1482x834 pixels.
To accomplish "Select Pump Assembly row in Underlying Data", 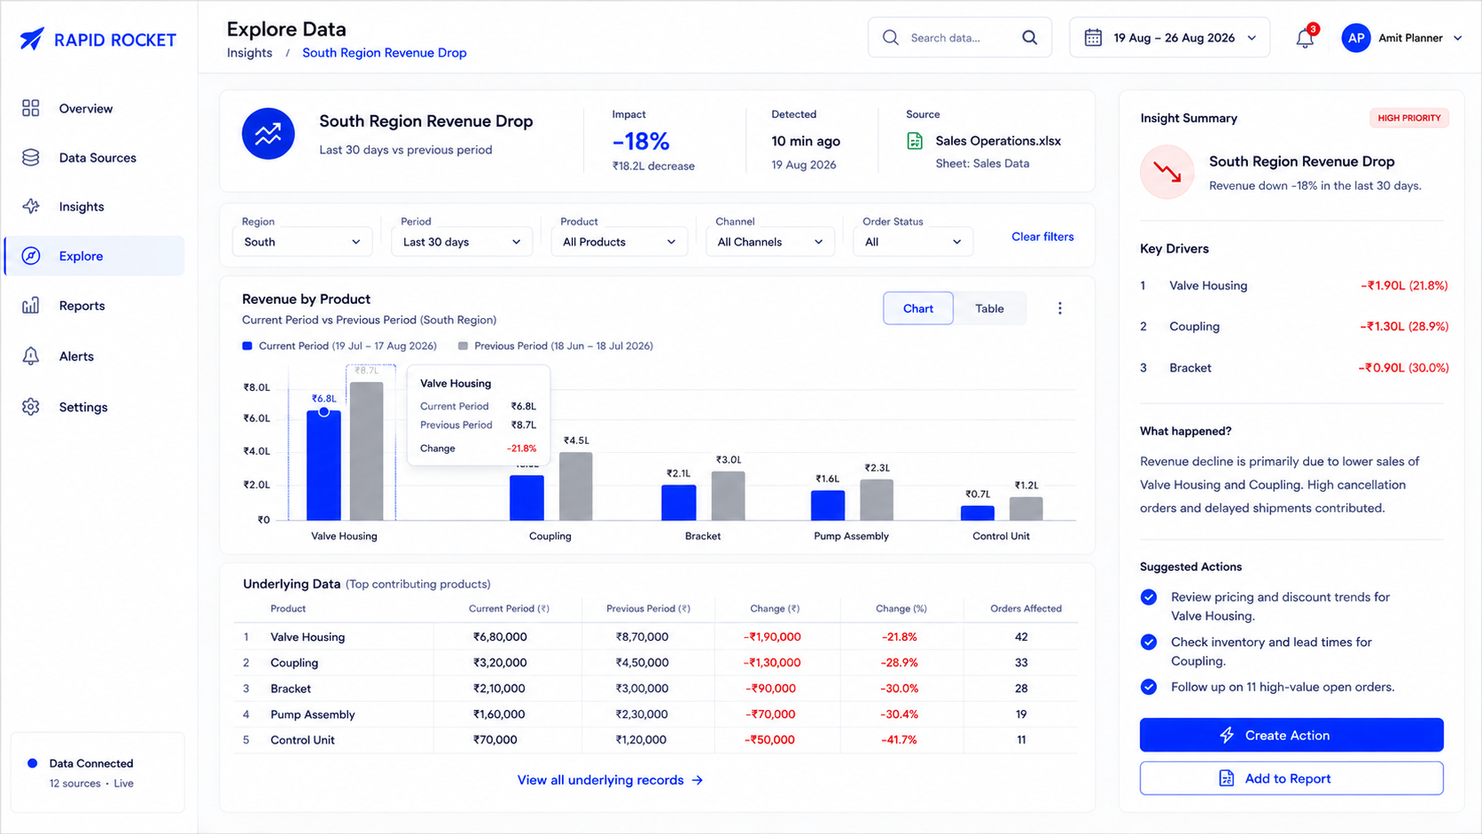I will tap(656, 714).
